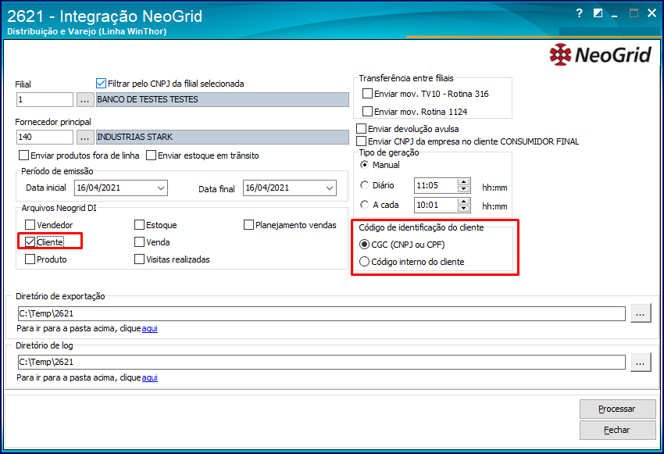Image resolution: width=664 pixels, height=454 pixels.
Task: Click the NeoGrid logo
Action: click(x=600, y=55)
